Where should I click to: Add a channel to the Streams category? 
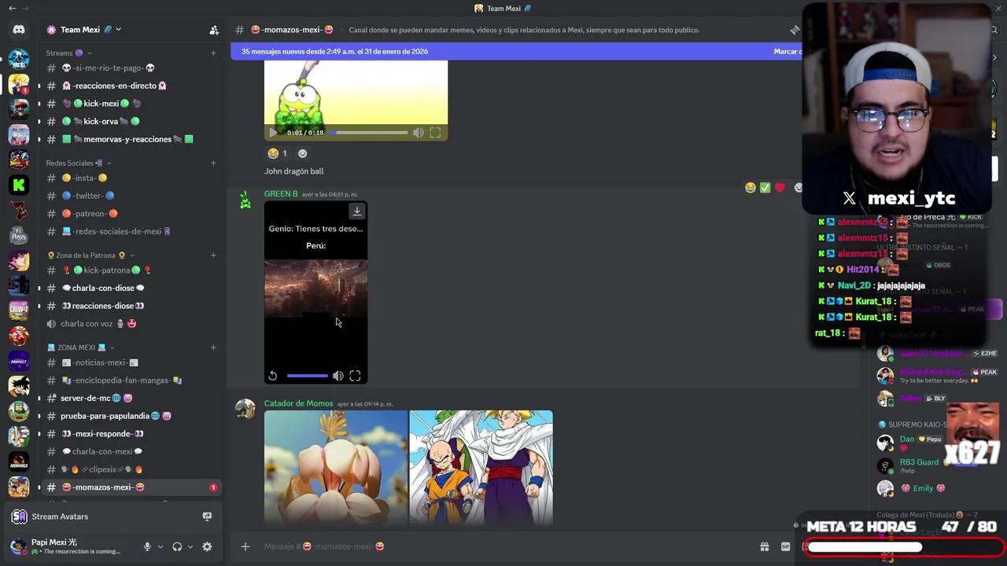coord(213,53)
